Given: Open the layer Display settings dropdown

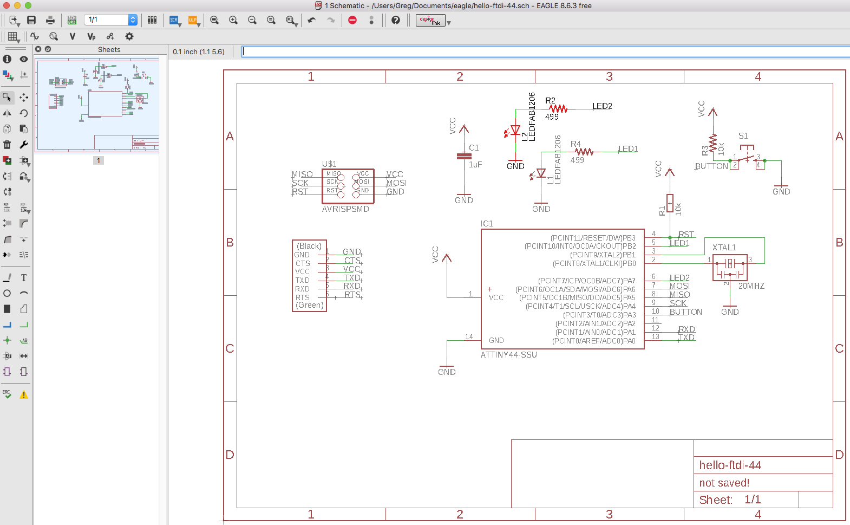Looking at the screenshot, I should tap(8, 75).
